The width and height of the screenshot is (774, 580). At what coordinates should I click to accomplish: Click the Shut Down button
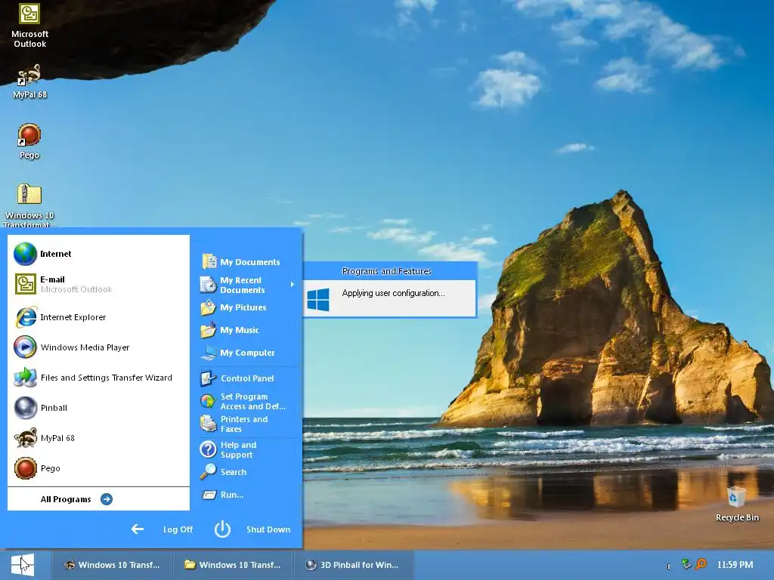(x=252, y=529)
